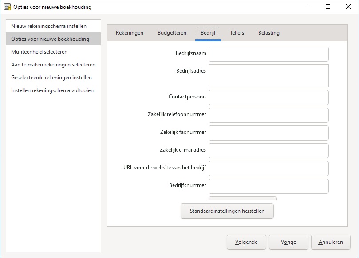Screen dimensions: 359x258
Task: Select the Zakelijk telefoonnummer field
Action: tap(268, 115)
